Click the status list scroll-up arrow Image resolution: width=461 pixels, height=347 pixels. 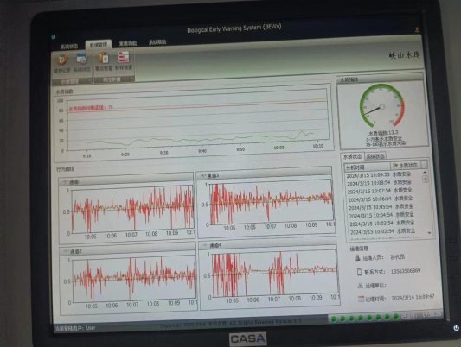pos(425,172)
